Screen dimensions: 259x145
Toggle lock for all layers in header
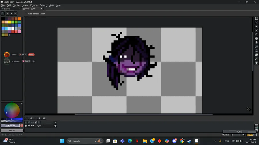click(29, 122)
